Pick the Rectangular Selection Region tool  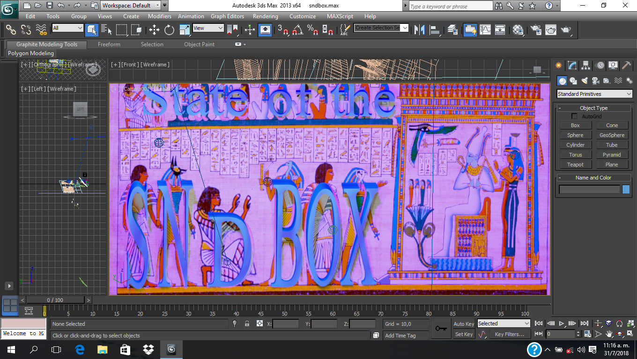point(122,29)
